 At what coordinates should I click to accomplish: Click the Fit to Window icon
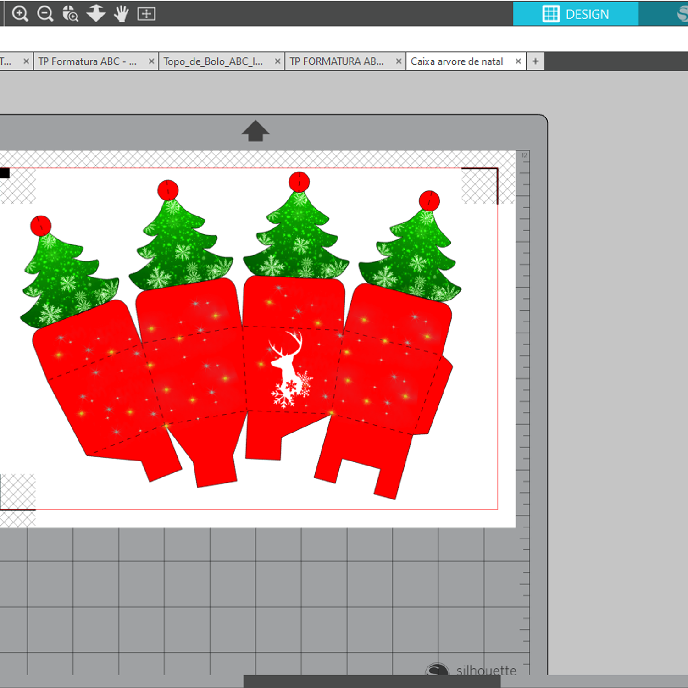click(146, 14)
